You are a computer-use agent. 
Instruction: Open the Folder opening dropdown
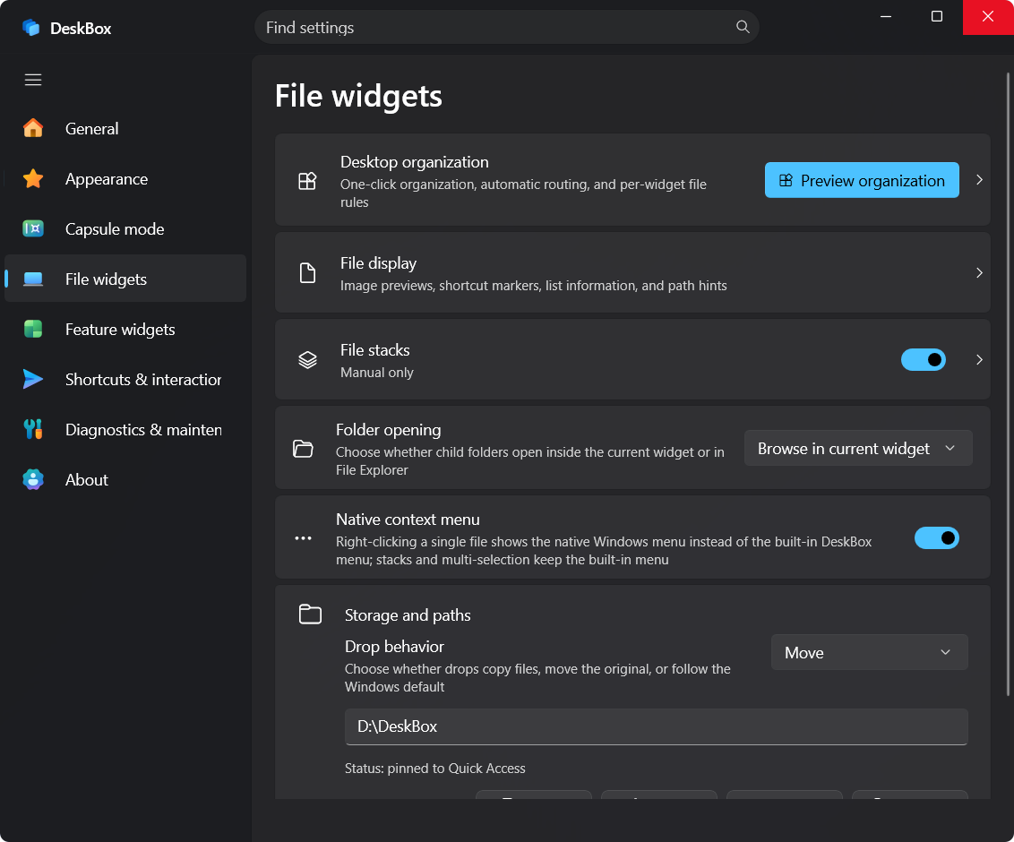coord(857,448)
